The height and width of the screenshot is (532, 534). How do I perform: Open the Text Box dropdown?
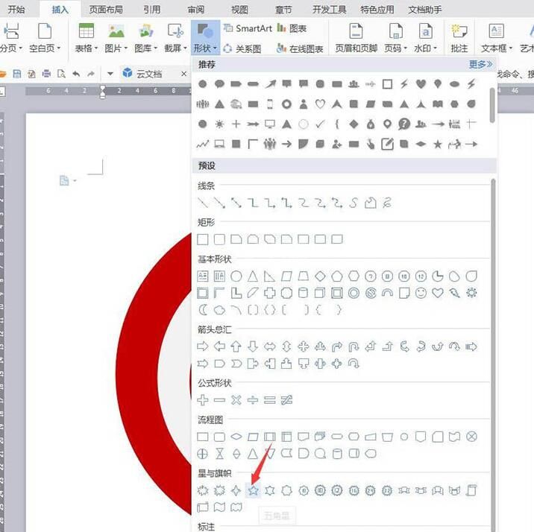coord(497,37)
